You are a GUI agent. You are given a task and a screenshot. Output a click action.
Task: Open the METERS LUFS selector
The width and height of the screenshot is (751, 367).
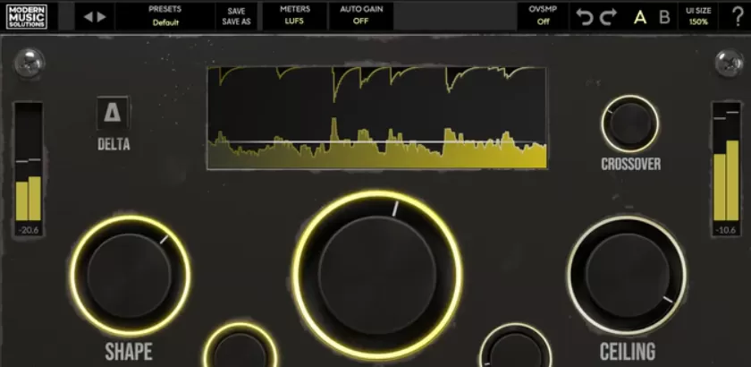[294, 15]
